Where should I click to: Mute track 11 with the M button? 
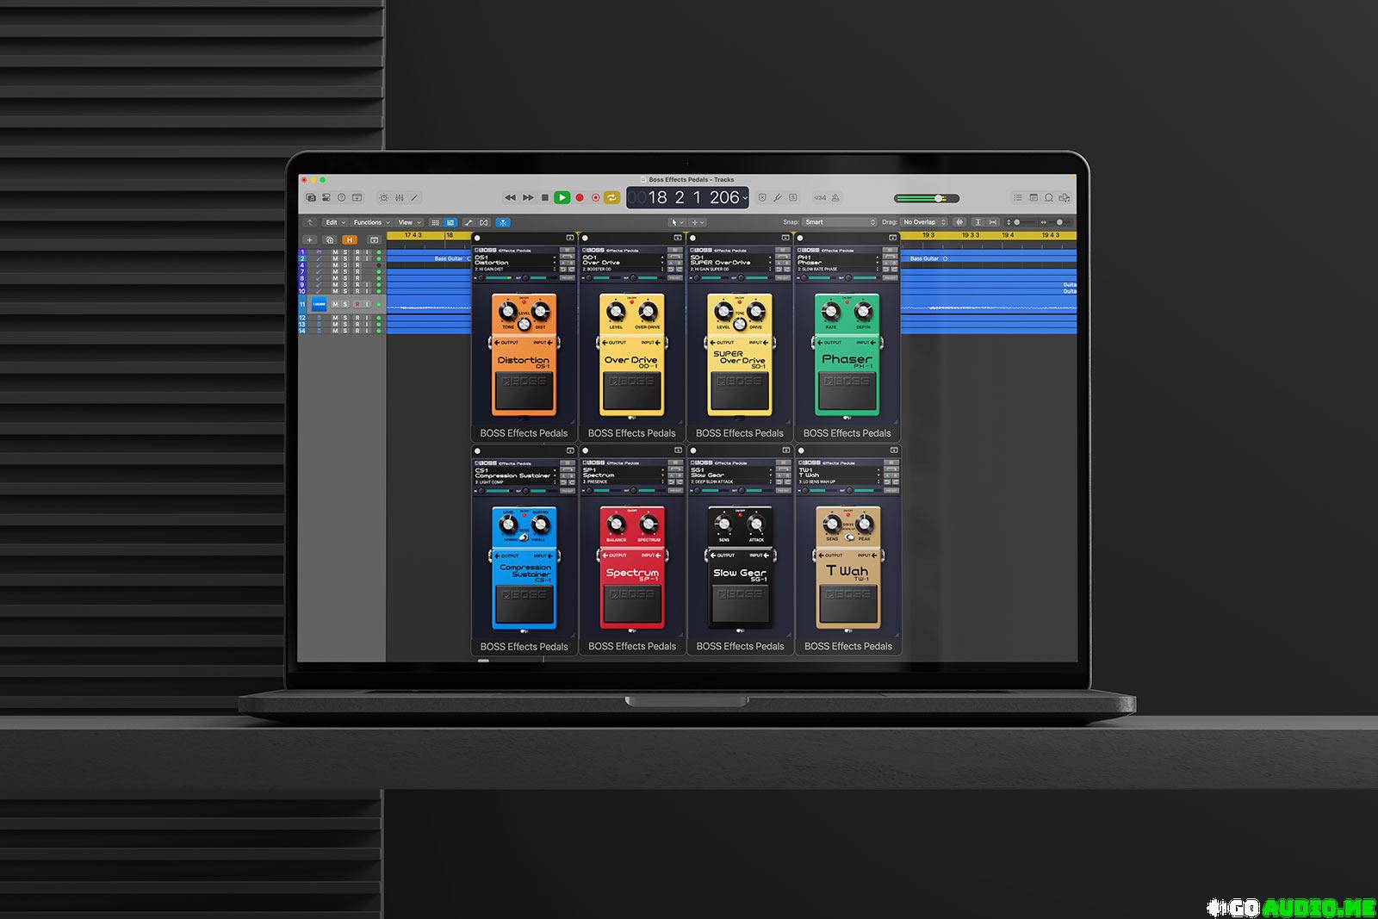[336, 304]
